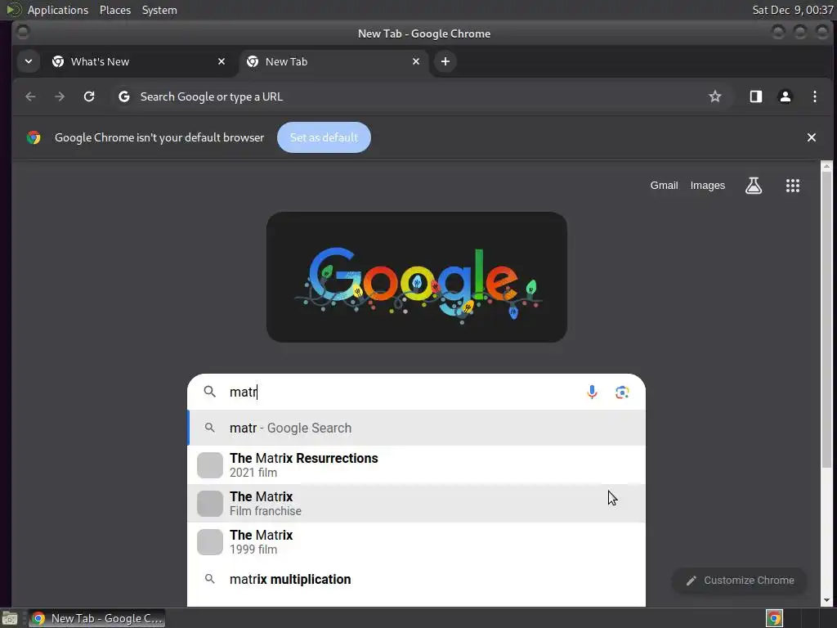This screenshot has height=628, width=837.
Task: Dismiss the default browser infobar
Action: click(x=812, y=137)
